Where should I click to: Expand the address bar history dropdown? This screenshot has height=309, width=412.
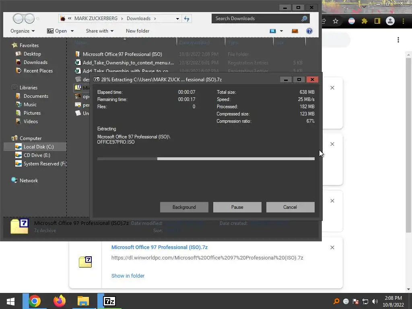(177, 19)
